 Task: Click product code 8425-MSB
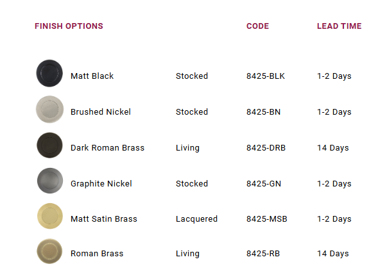[x=266, y=219]
